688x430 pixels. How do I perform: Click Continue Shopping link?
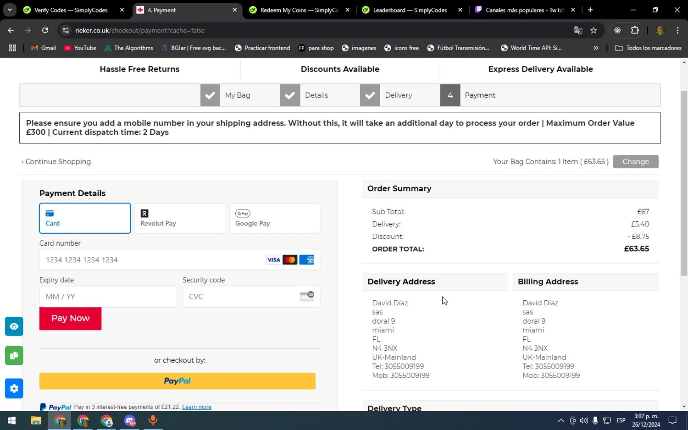pos(56,161)
